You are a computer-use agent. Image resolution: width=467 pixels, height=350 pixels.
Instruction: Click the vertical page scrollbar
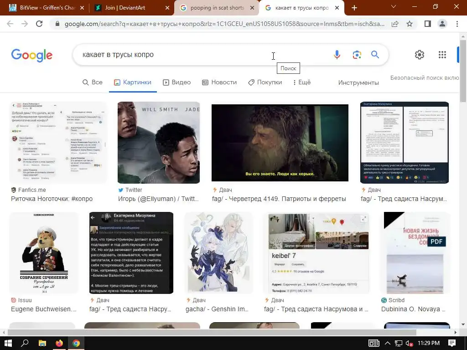point(463,71)
